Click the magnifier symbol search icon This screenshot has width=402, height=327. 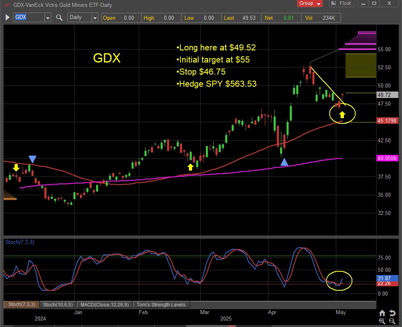[x=59, y=17]
